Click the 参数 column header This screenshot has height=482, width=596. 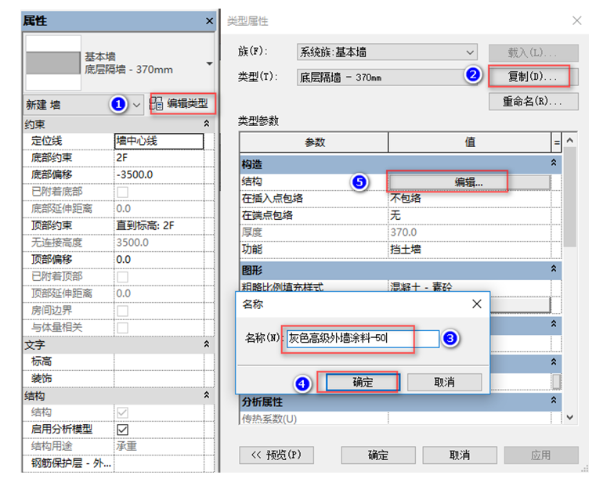(x=314, y=142)
